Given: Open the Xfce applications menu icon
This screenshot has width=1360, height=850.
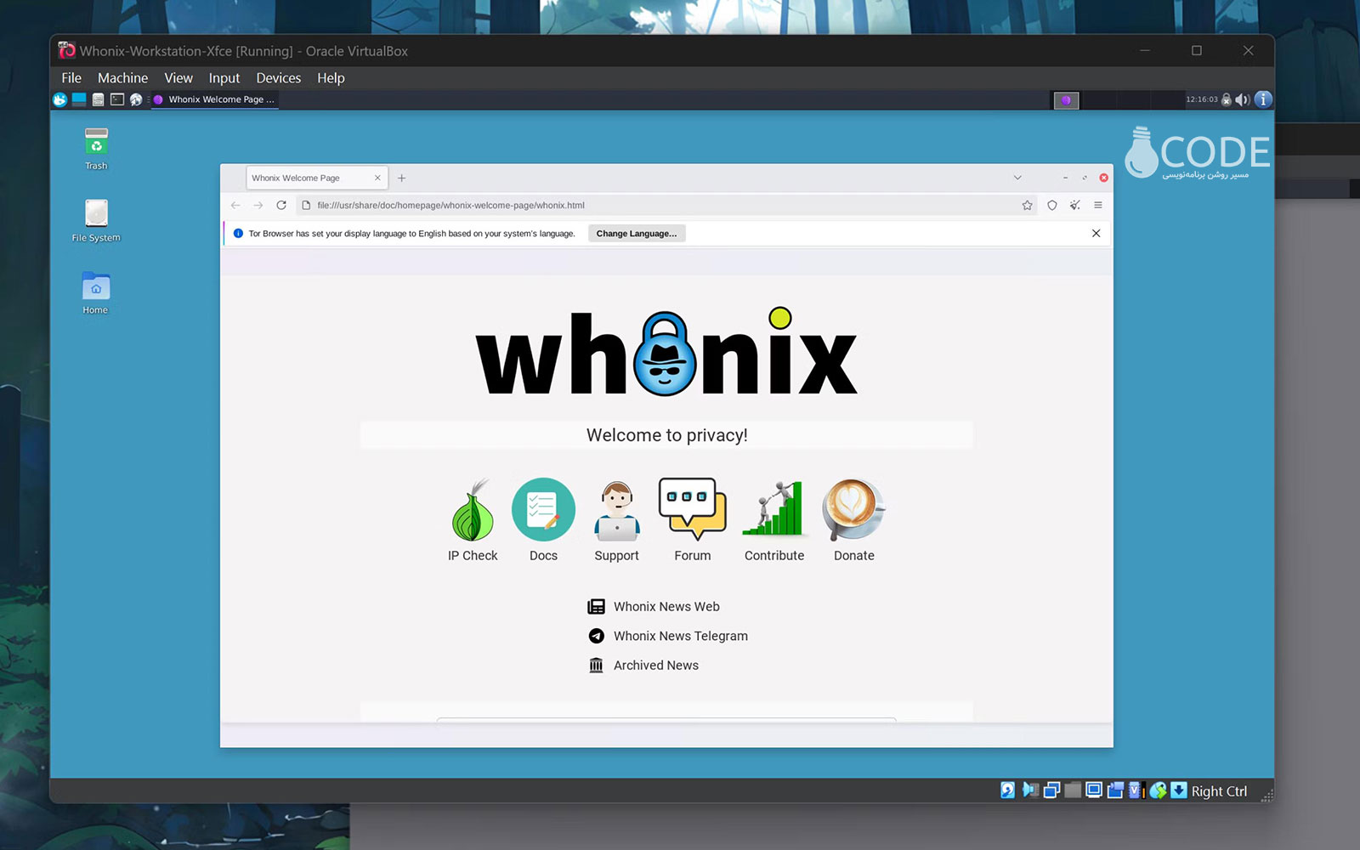Looking at the screenshot, I should pyautogui.click(x=59, y=99).
